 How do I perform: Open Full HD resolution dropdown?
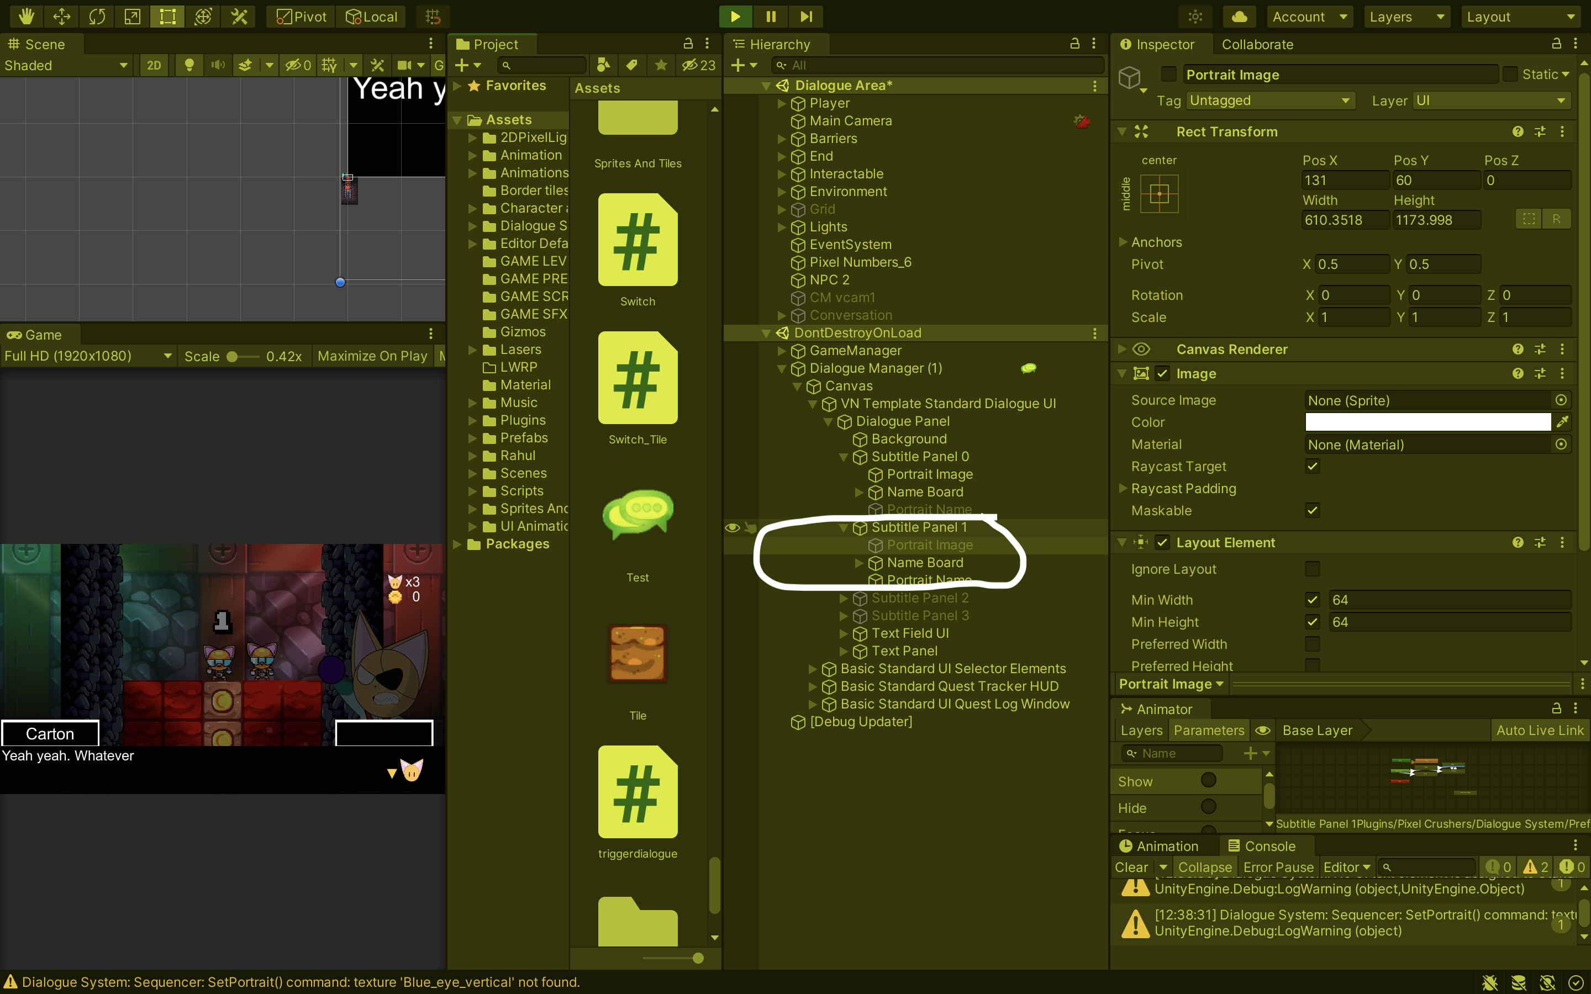coord(88,356)
